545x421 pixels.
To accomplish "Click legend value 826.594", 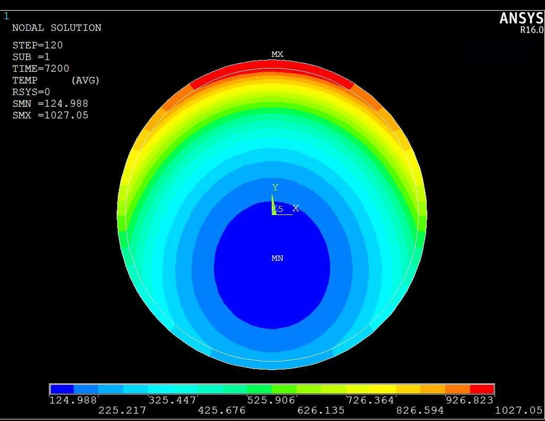I will 420,410.
